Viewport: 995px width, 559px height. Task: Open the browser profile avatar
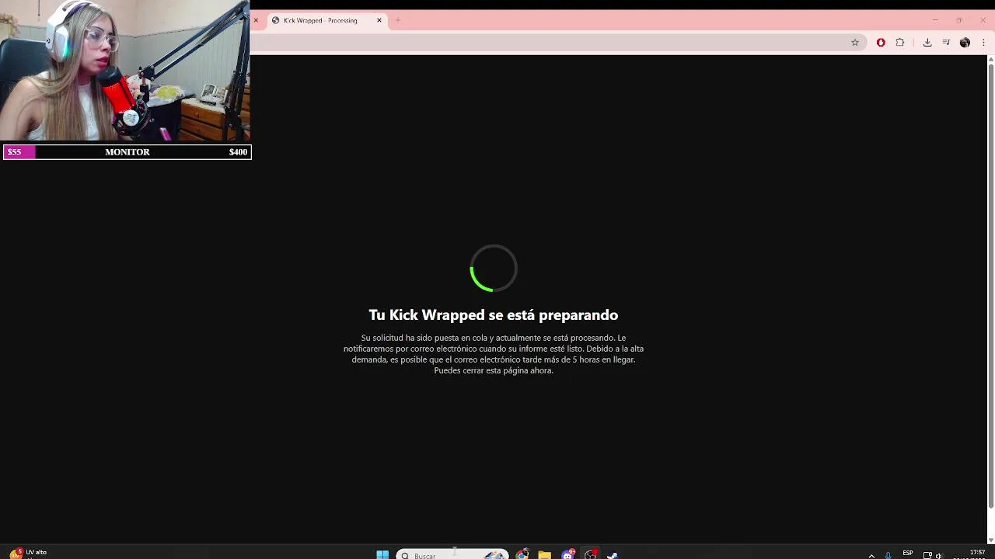click(965, 43)
